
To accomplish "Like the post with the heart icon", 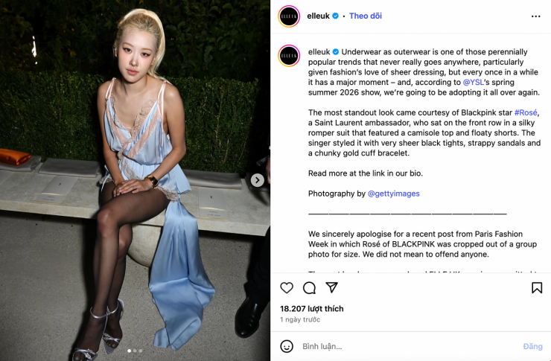I will pos(287,288).
